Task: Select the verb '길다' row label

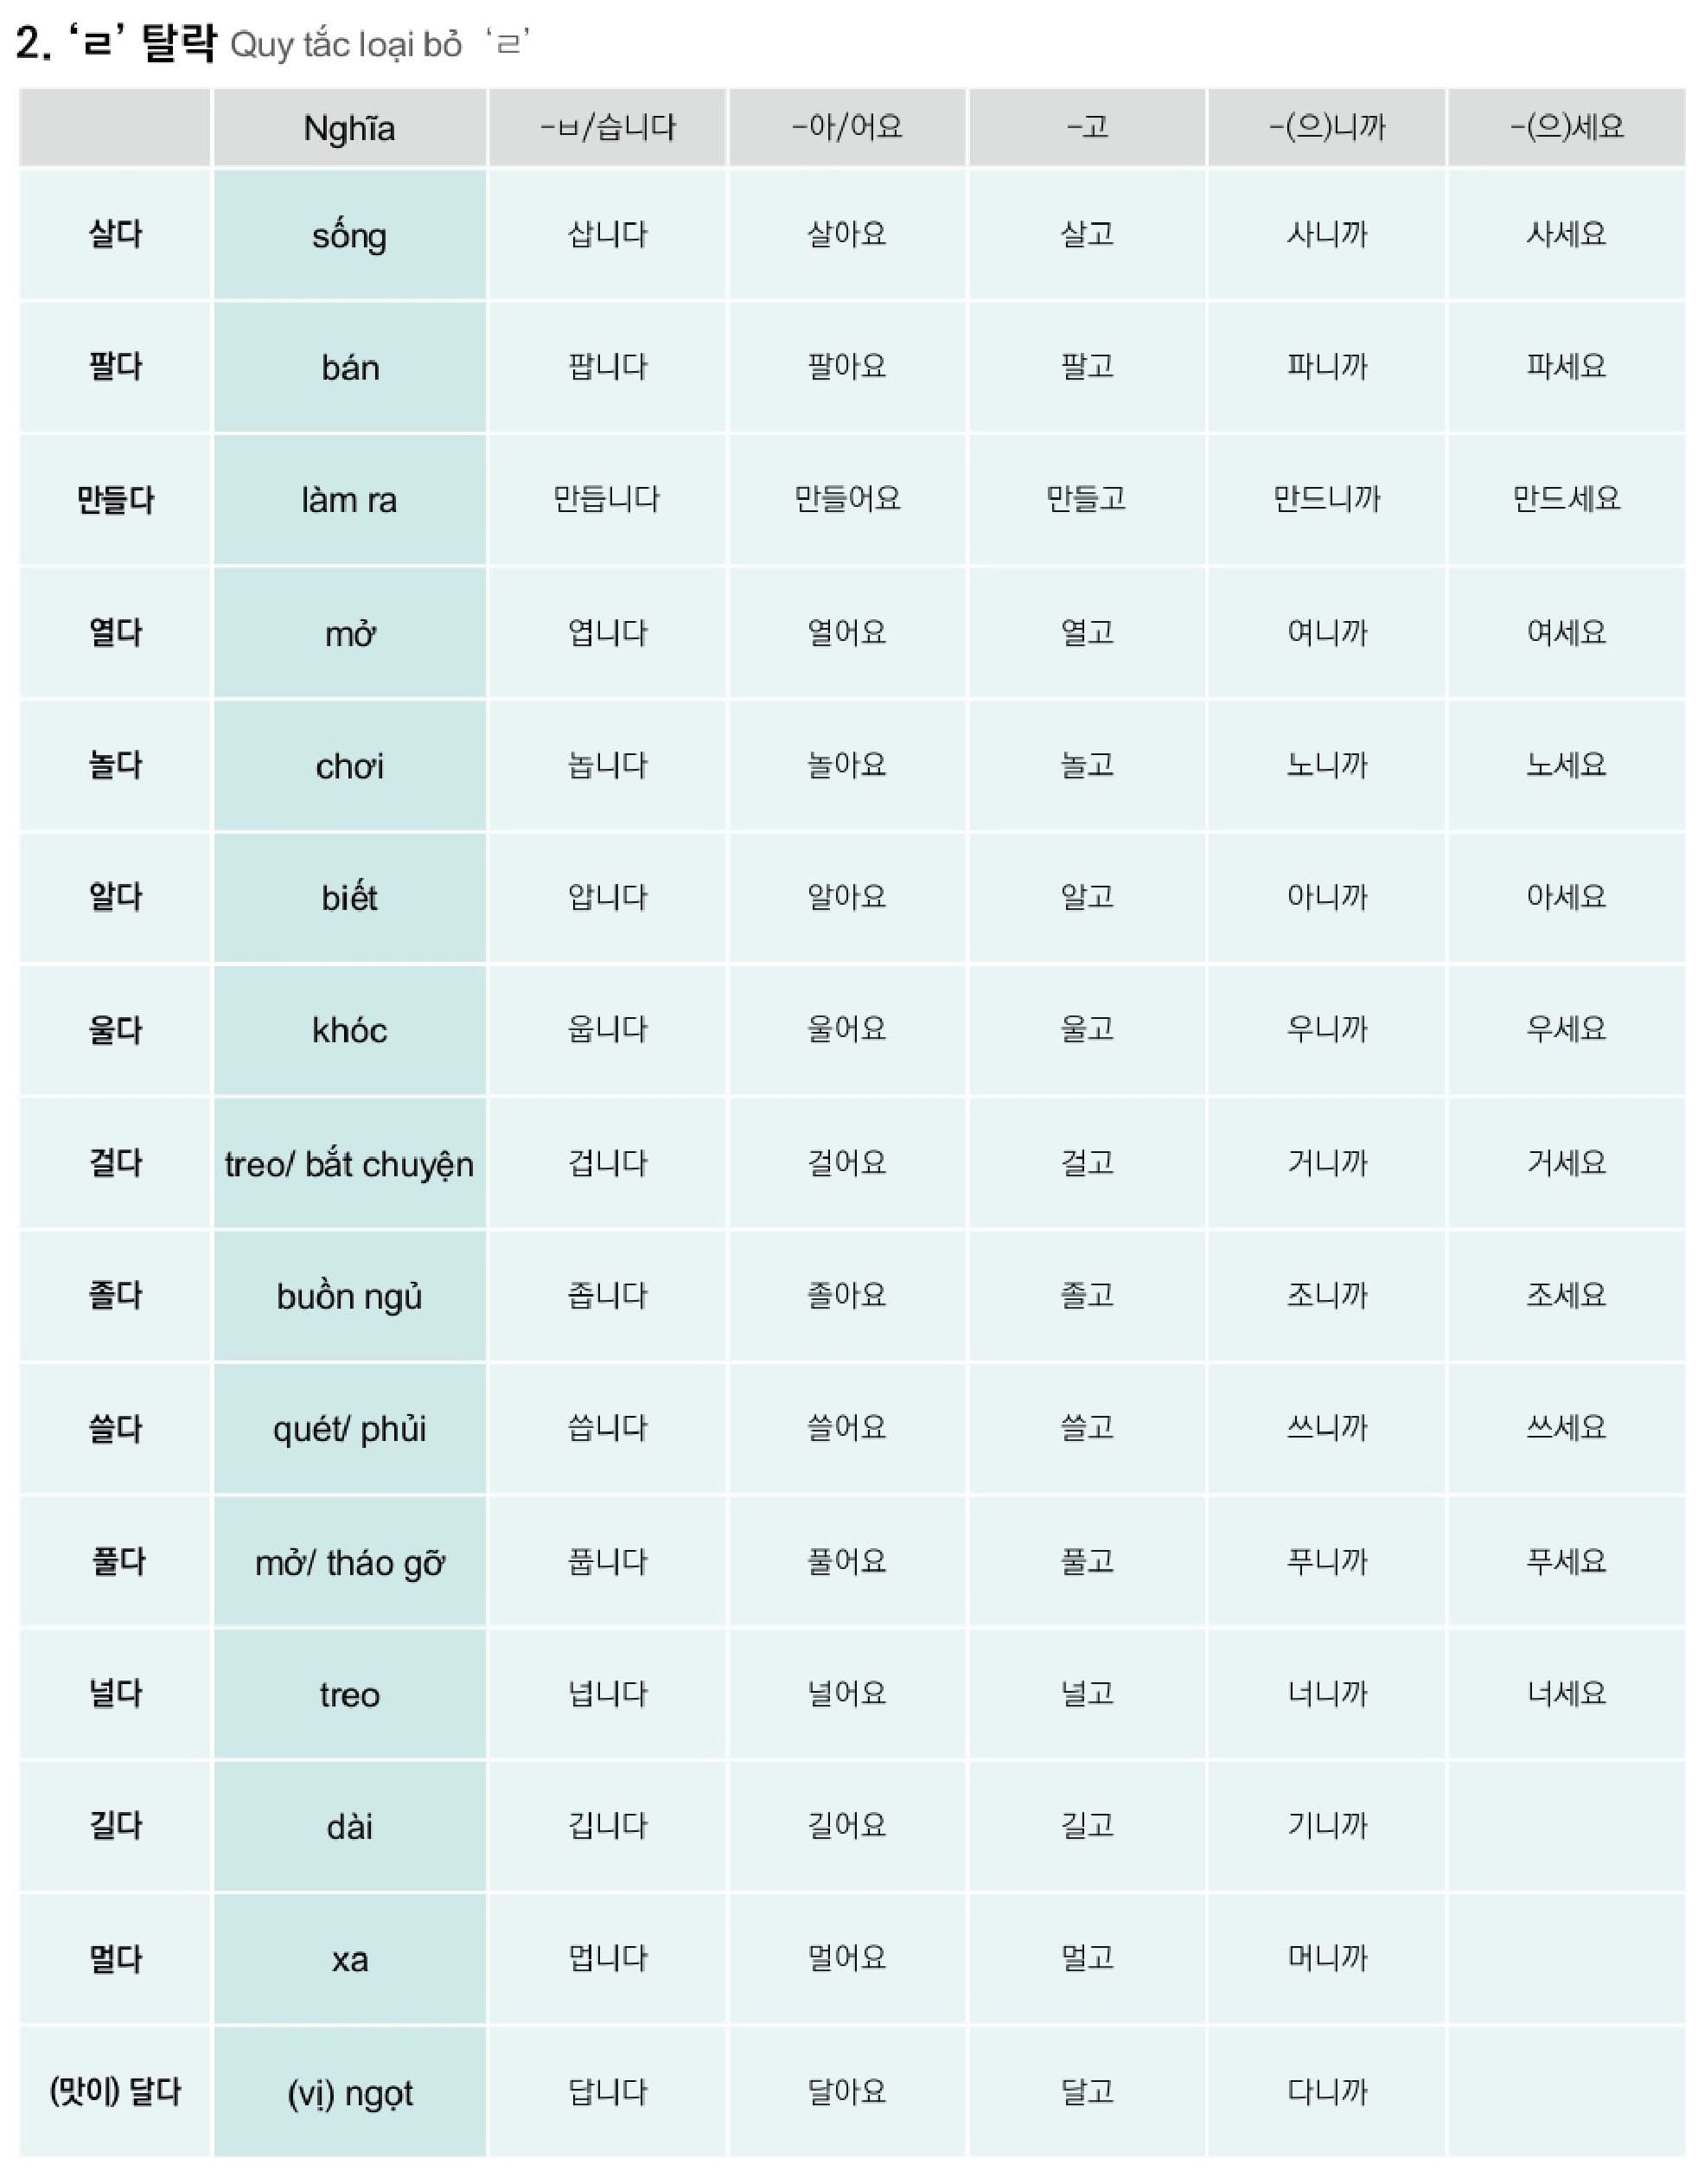Action: pyautogui.click(x=115, y=1826)
